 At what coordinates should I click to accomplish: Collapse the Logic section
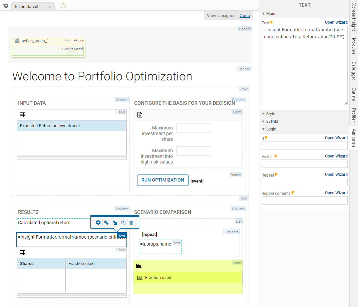click(264, 129)
